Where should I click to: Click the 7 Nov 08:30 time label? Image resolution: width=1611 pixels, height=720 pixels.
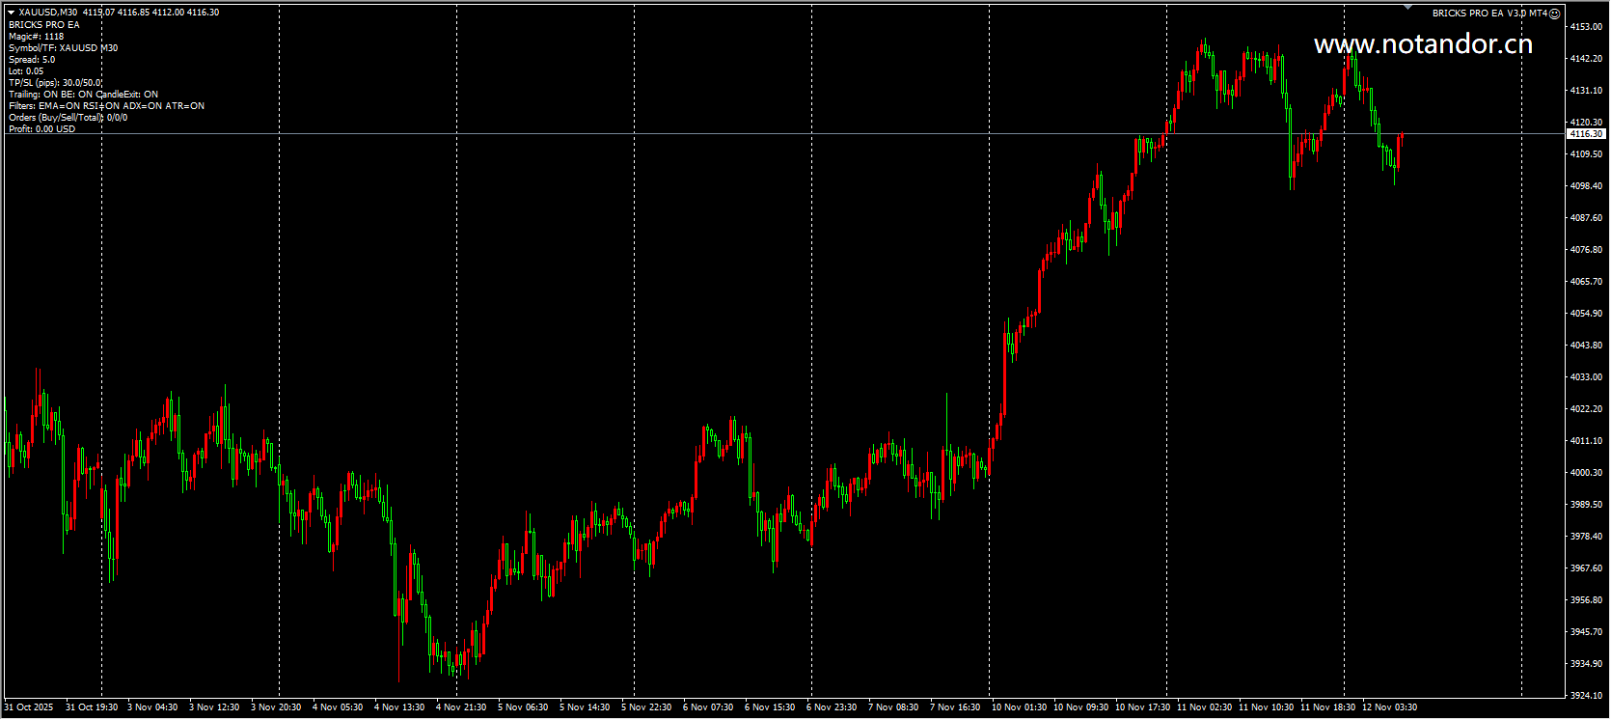pyautogui.click(x=893, y=707)
